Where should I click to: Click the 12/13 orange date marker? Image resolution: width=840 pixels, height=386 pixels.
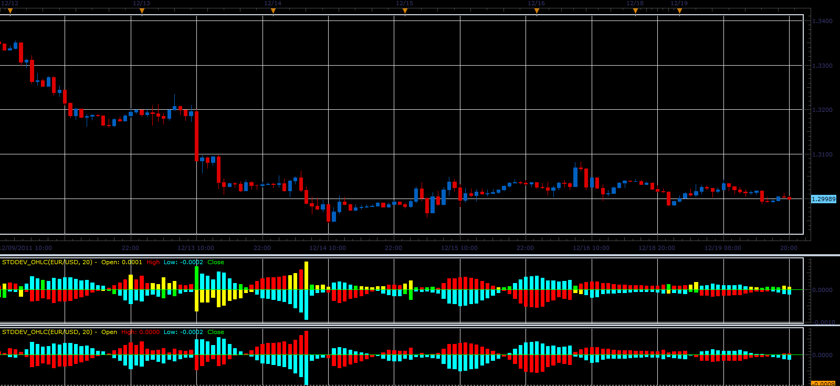[142, 11]
